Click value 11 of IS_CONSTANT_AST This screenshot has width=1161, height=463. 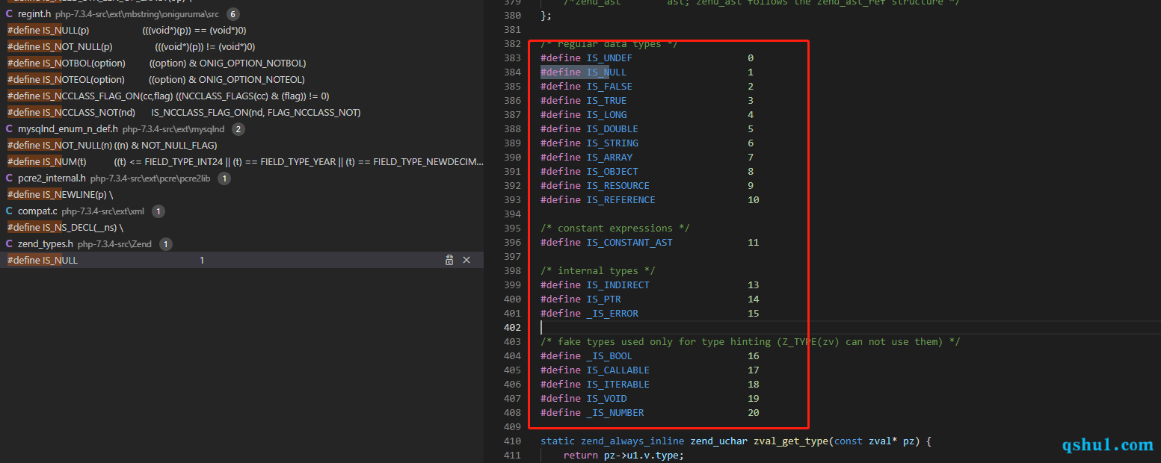point(753,243)
